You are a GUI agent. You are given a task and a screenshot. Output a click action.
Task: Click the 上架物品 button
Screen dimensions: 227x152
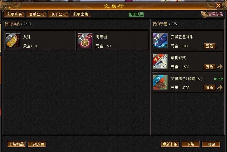[16, 144]
